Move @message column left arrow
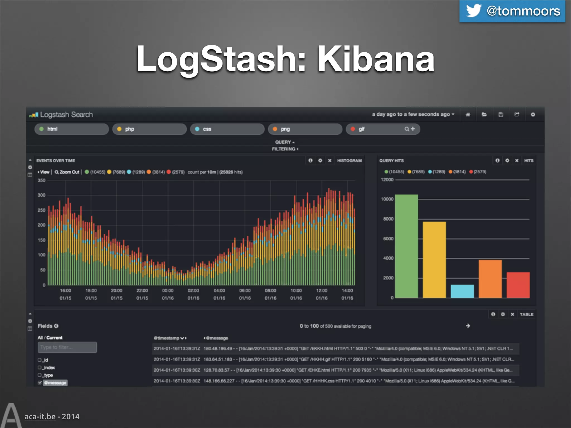571x428 pixels. pos(205,338)
